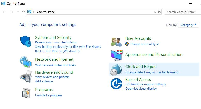The width and height of the screenshot is (201, 109).
Task: Expand the address bar history dropdown
Action: pyautogui.click(x=155, y=12)
